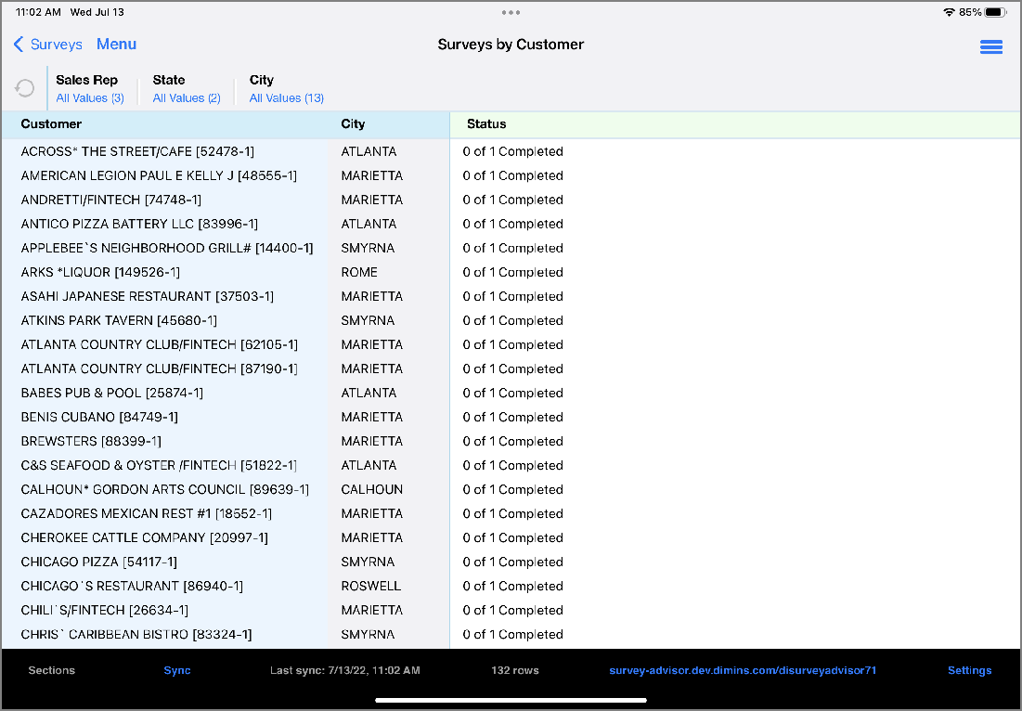Screen dimensions: 1022x711
Task: Tap the battery icon in status bar
Action: 995,13
